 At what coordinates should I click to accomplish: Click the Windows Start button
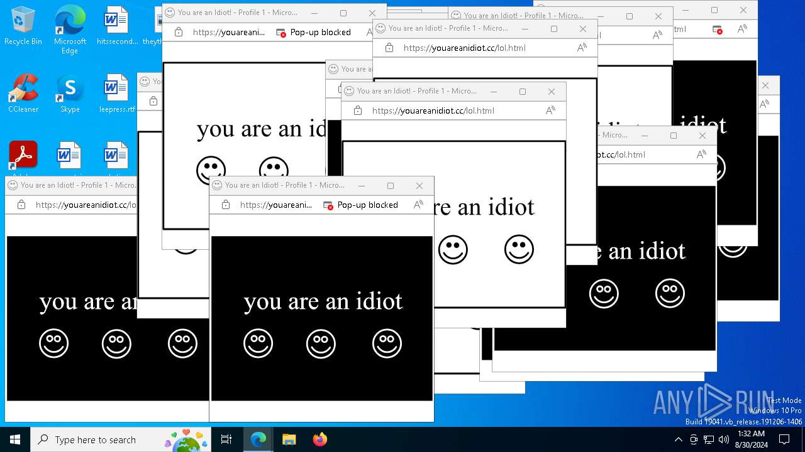tap(15, 439)
